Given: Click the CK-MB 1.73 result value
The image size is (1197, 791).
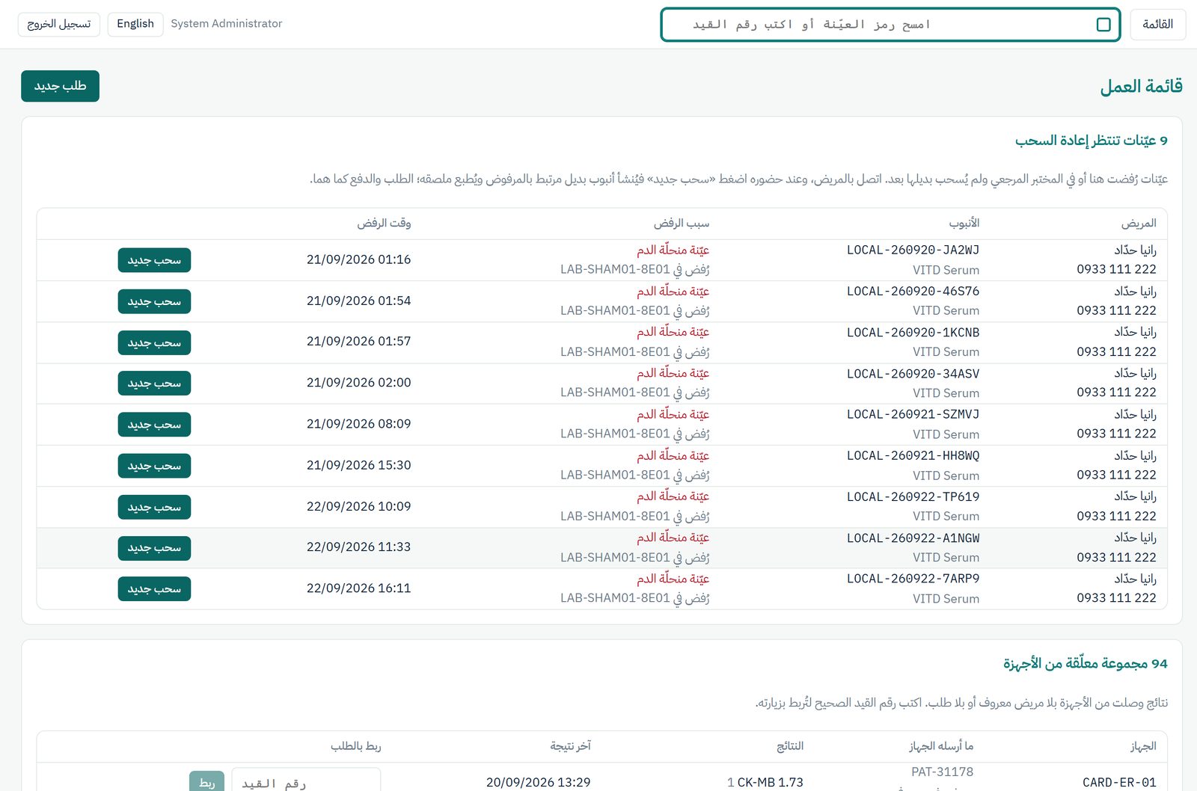Looking at the screenshot, I should pos(770,783).
